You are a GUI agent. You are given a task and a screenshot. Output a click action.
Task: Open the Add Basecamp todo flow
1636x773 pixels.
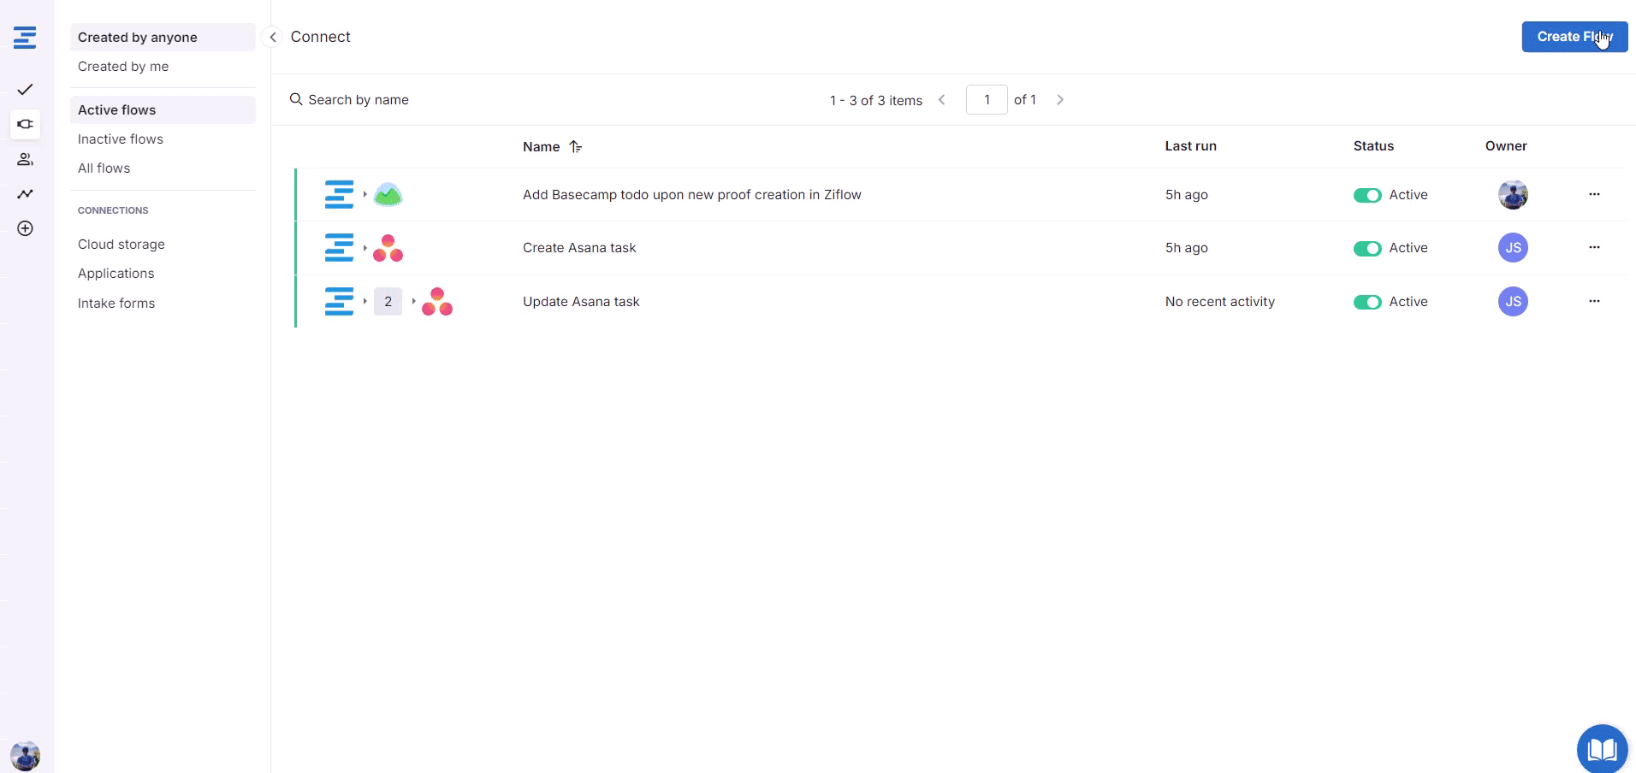(x=691, y=195)
